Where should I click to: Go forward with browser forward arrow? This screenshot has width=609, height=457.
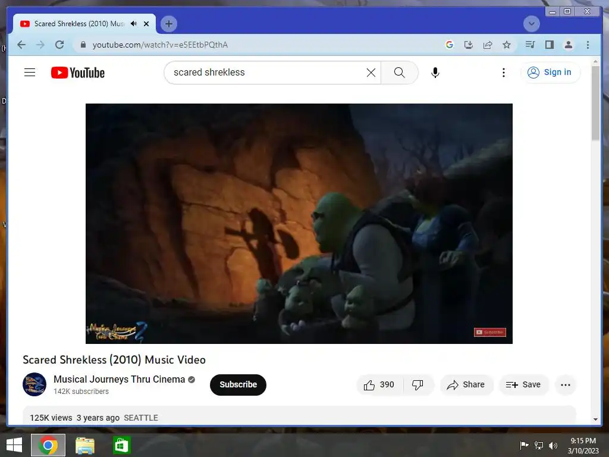pos(40,45)
